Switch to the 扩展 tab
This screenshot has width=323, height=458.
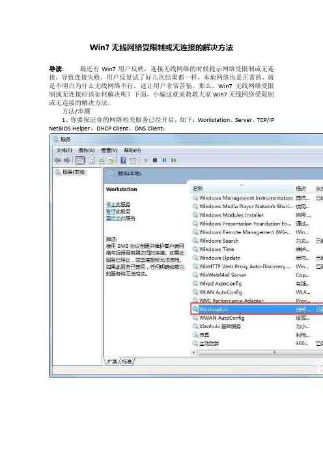point(112,361)
